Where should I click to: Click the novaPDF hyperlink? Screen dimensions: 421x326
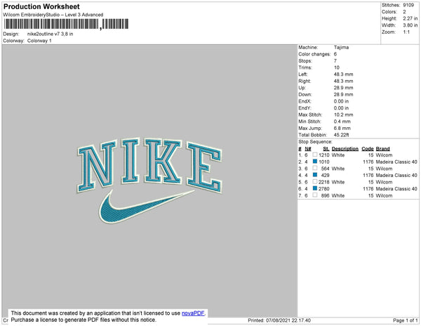coord(193,313)
